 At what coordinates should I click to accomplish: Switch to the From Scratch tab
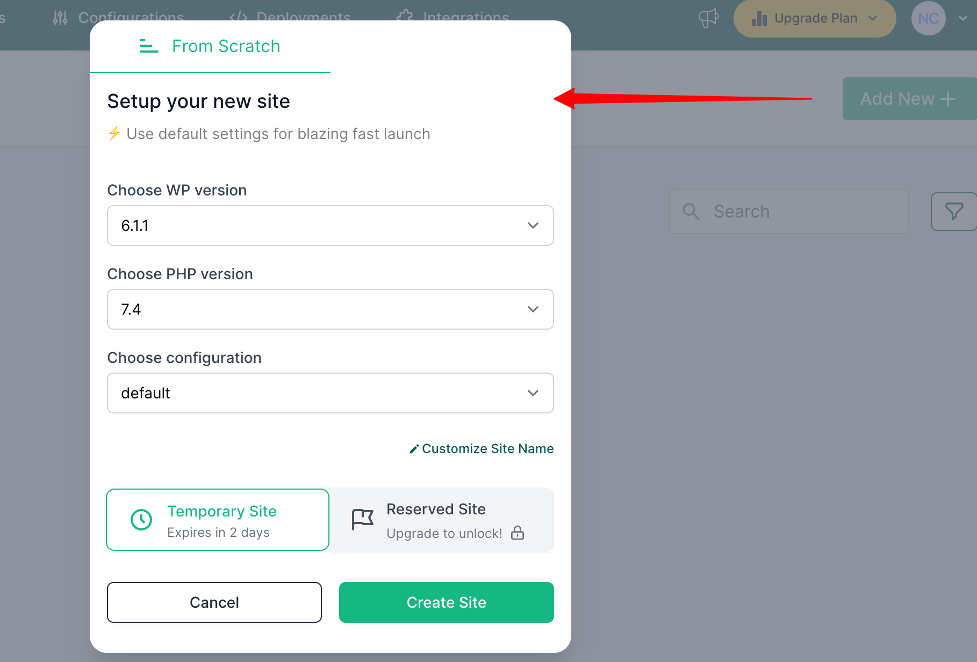(226, 46)
